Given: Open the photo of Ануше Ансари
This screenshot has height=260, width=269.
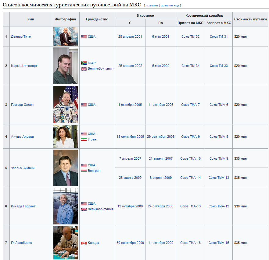Looking at the screenshot, I should coord(66,137).
